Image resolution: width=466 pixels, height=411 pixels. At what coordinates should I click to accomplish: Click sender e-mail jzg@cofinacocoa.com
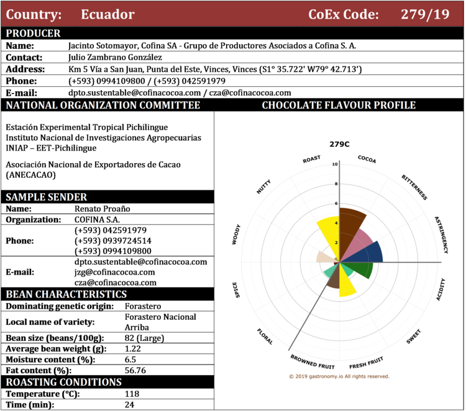pos(115,272)
